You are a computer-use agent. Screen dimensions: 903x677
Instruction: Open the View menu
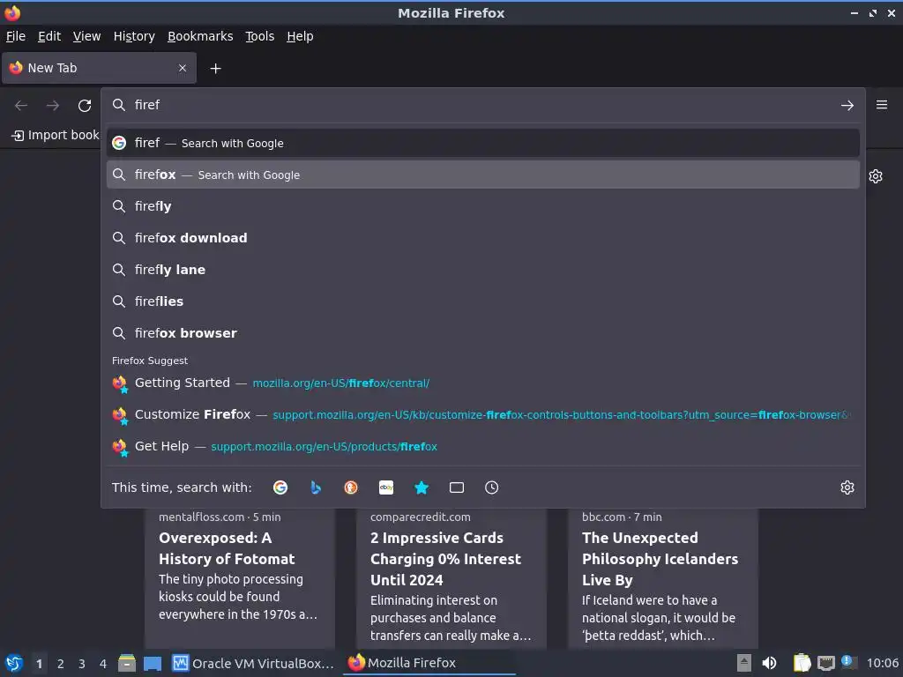(87, 36)
